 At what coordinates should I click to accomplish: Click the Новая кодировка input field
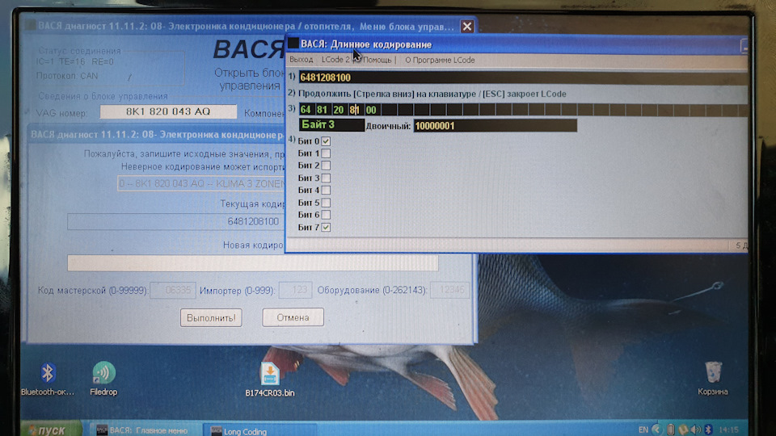click(x=253, y=263)
